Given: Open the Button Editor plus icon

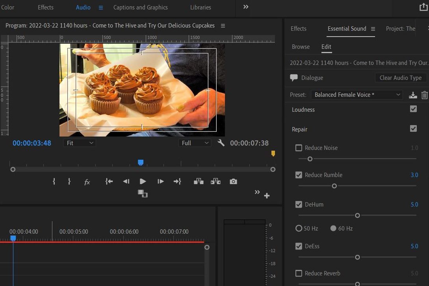Looking at the screenshot, I should pyautogui.click(x=267, y=196).
